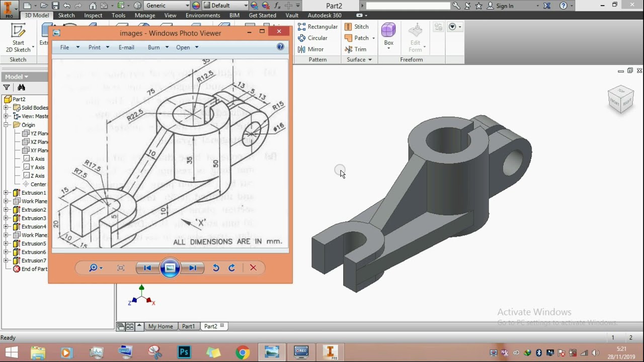Select Z Axis in the Model browser
The width and height of the screenshot is (644, 362).
(34, 176)
